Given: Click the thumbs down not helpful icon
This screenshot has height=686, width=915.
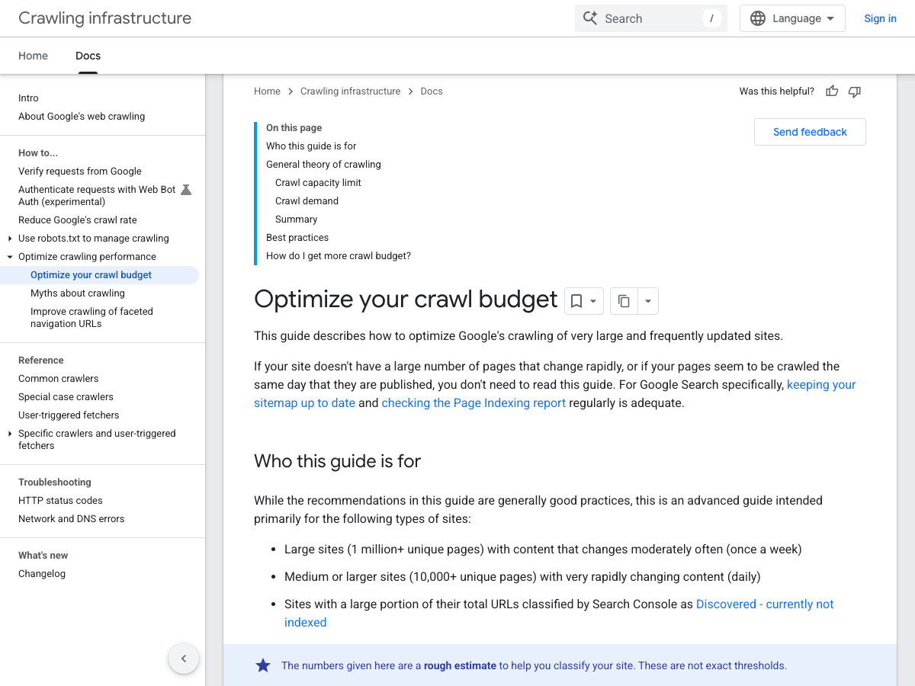Looking at the screenshot, I should coord(855,91).
